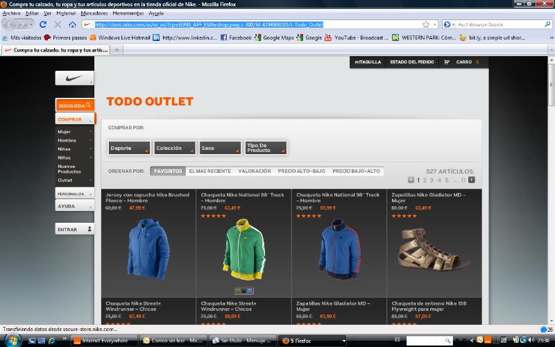The height and width of the screenshot is (347, 555).
Task: Launch Internet Explorer from quick launch
Action: coord(51,341)
